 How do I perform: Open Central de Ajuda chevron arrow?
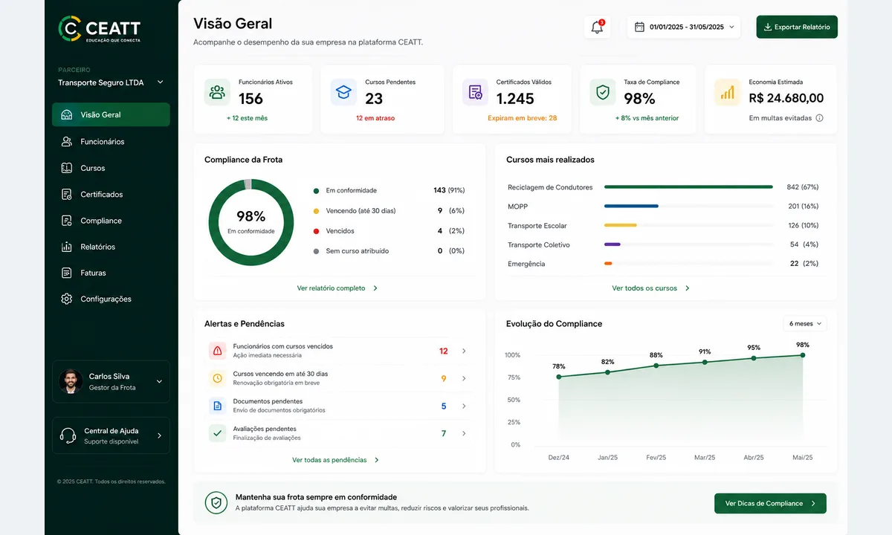159,435
